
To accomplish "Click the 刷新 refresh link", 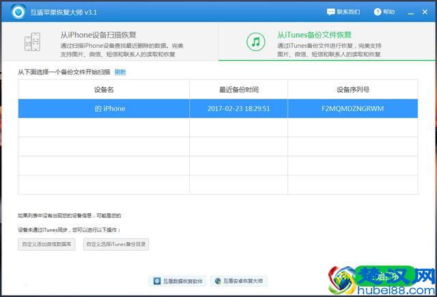I will 120,72.
